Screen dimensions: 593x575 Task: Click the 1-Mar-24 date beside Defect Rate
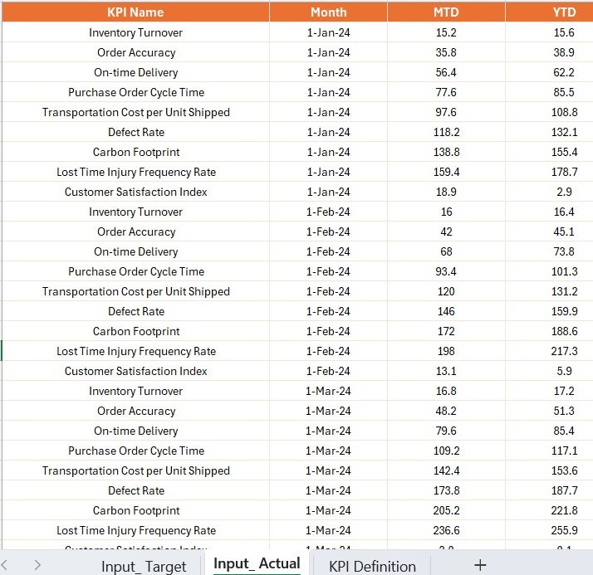pos(328,490)
